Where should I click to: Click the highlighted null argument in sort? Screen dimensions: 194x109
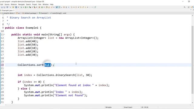click(48, 65)
